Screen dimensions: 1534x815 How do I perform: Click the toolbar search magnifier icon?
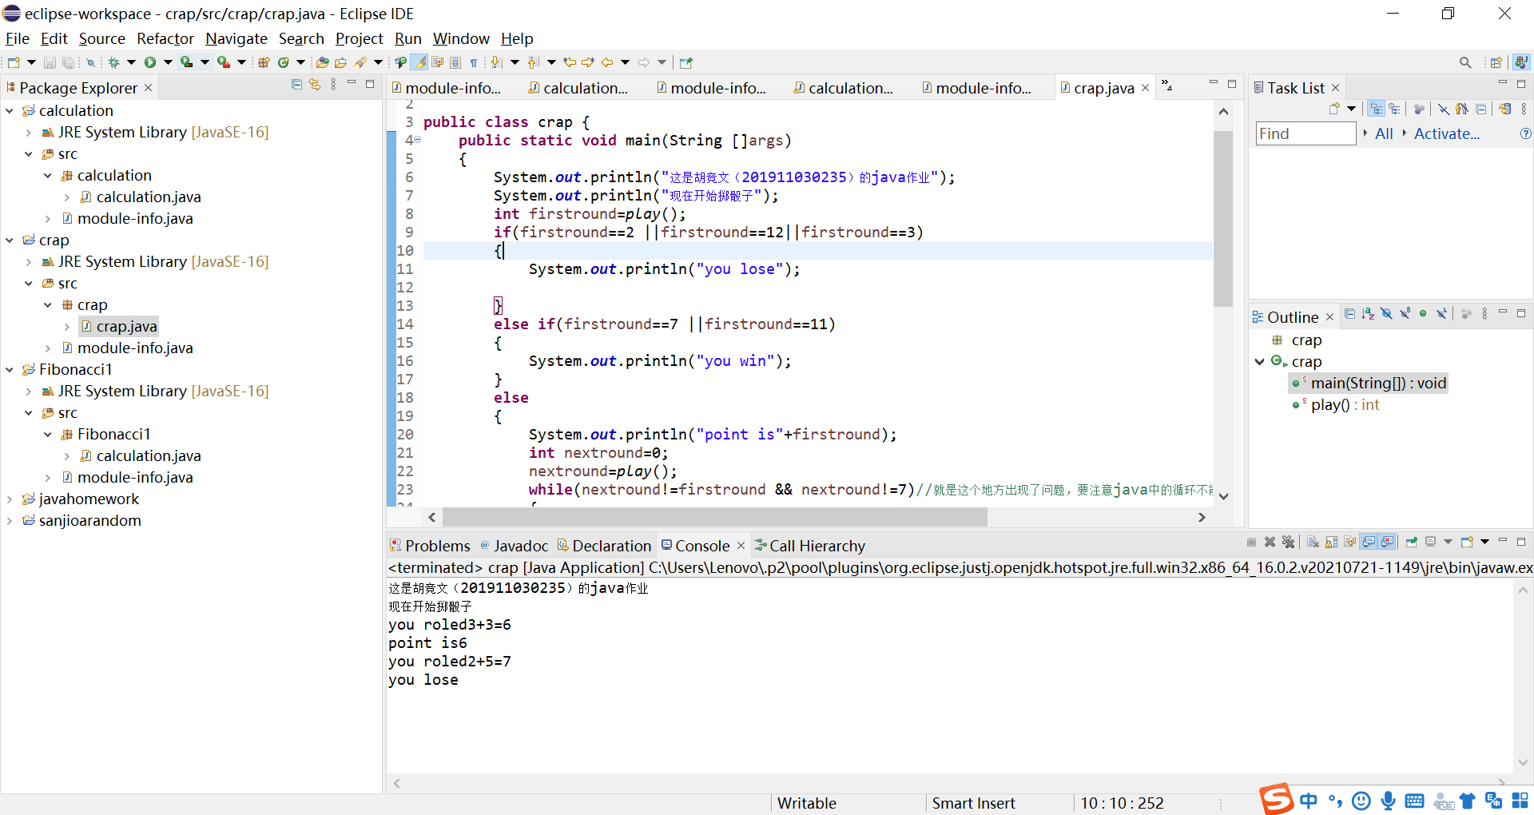coord(1465,62)
